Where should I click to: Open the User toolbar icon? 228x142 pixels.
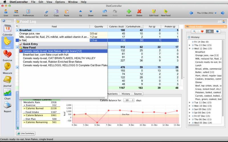[6, 13]
